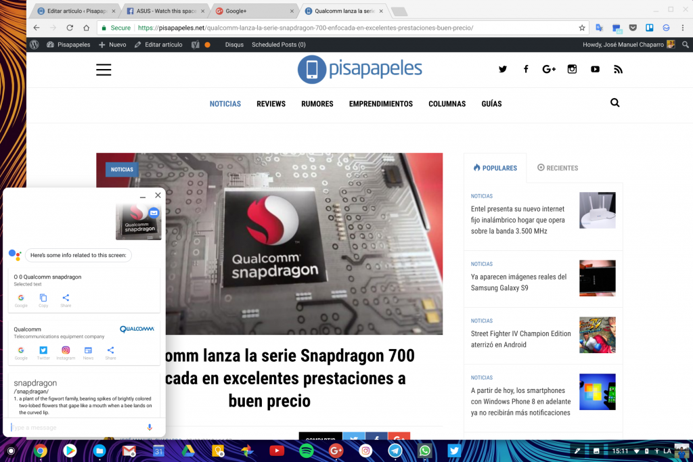Open Scheduled Posts in admin bar
This screenshot has height=462, width=693.
278,45
